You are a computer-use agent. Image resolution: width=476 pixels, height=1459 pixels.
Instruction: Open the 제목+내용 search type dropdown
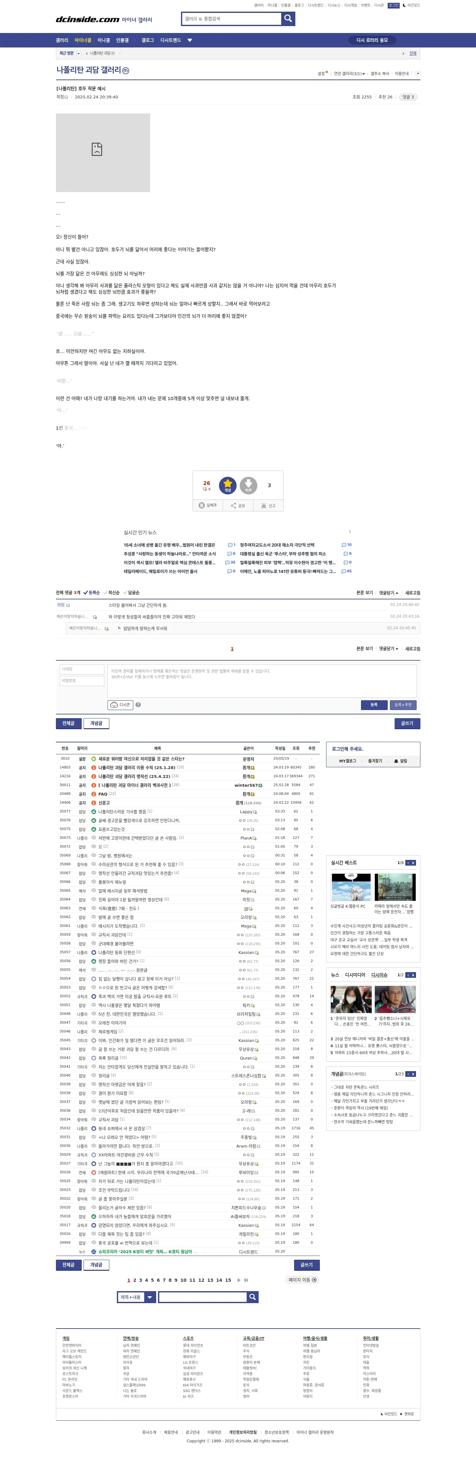[x=136, y=1297]
